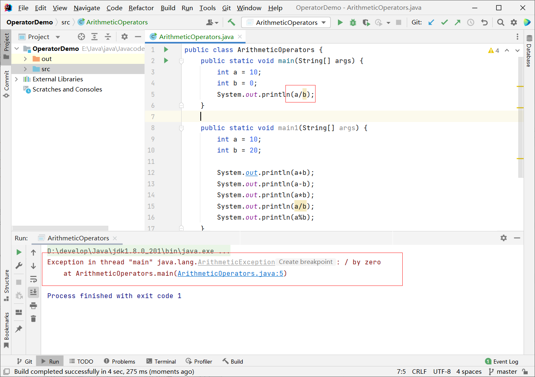535x377 pixels.
Task: Open Run panel settings gear
Action: 504,238
